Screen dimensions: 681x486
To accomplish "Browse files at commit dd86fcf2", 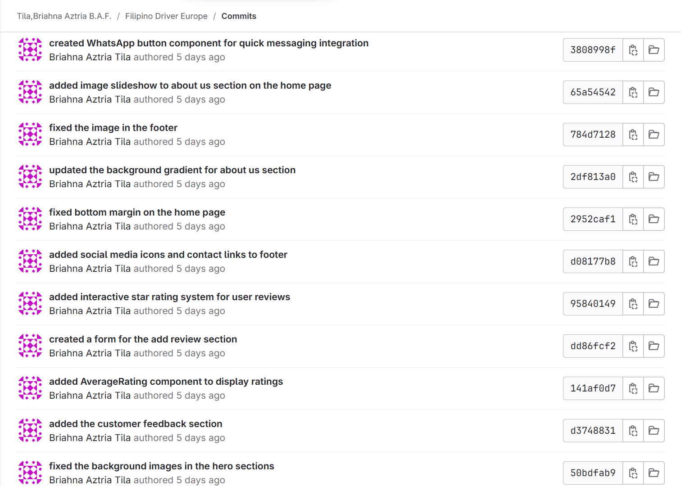I will pos(654,346).
